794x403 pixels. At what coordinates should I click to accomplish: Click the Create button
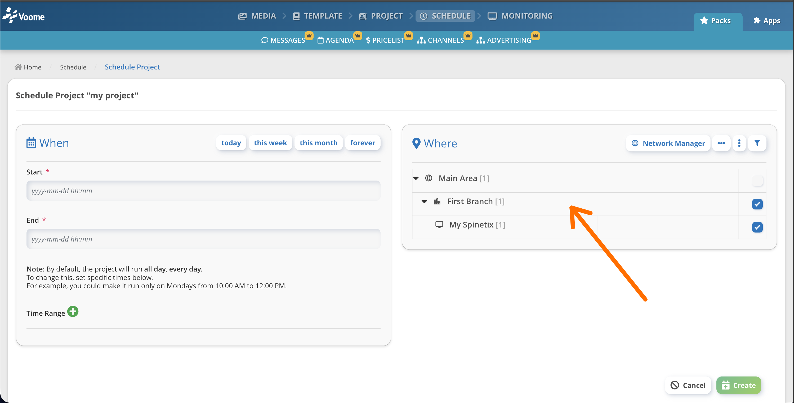(739, 385)
